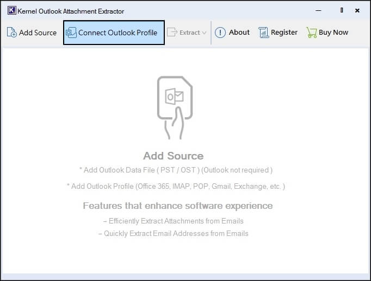The width and height of the screenshot is (371, 281).
Task: Expand the Extract dropdown arrow
Action: click(204, 33)
